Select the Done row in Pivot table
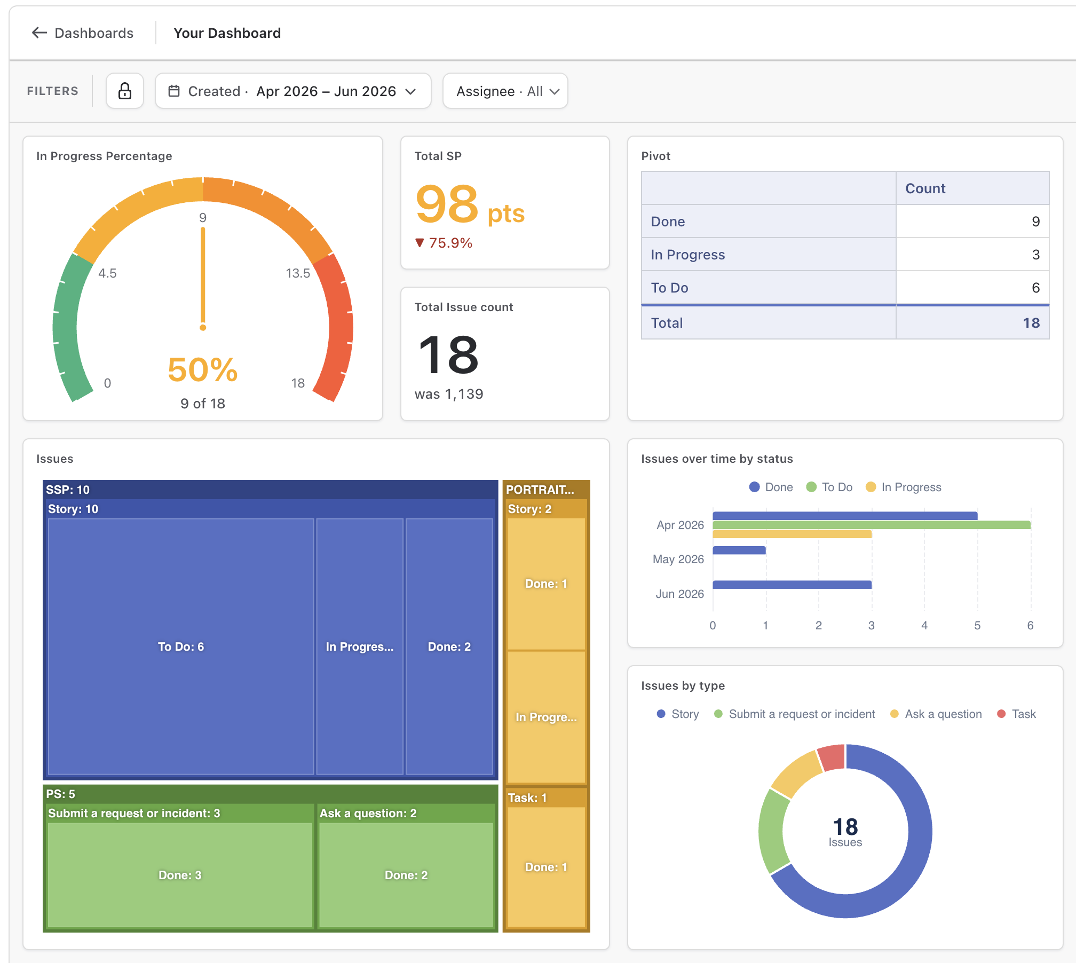 pyautogui.click(x=845, y=222)
